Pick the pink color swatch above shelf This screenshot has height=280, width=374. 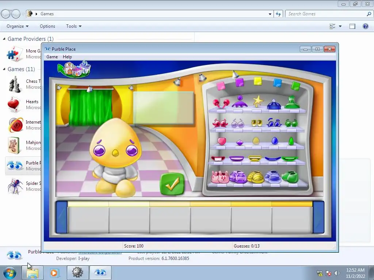point(221,86)
